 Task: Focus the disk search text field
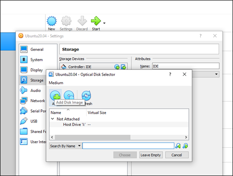128,146
